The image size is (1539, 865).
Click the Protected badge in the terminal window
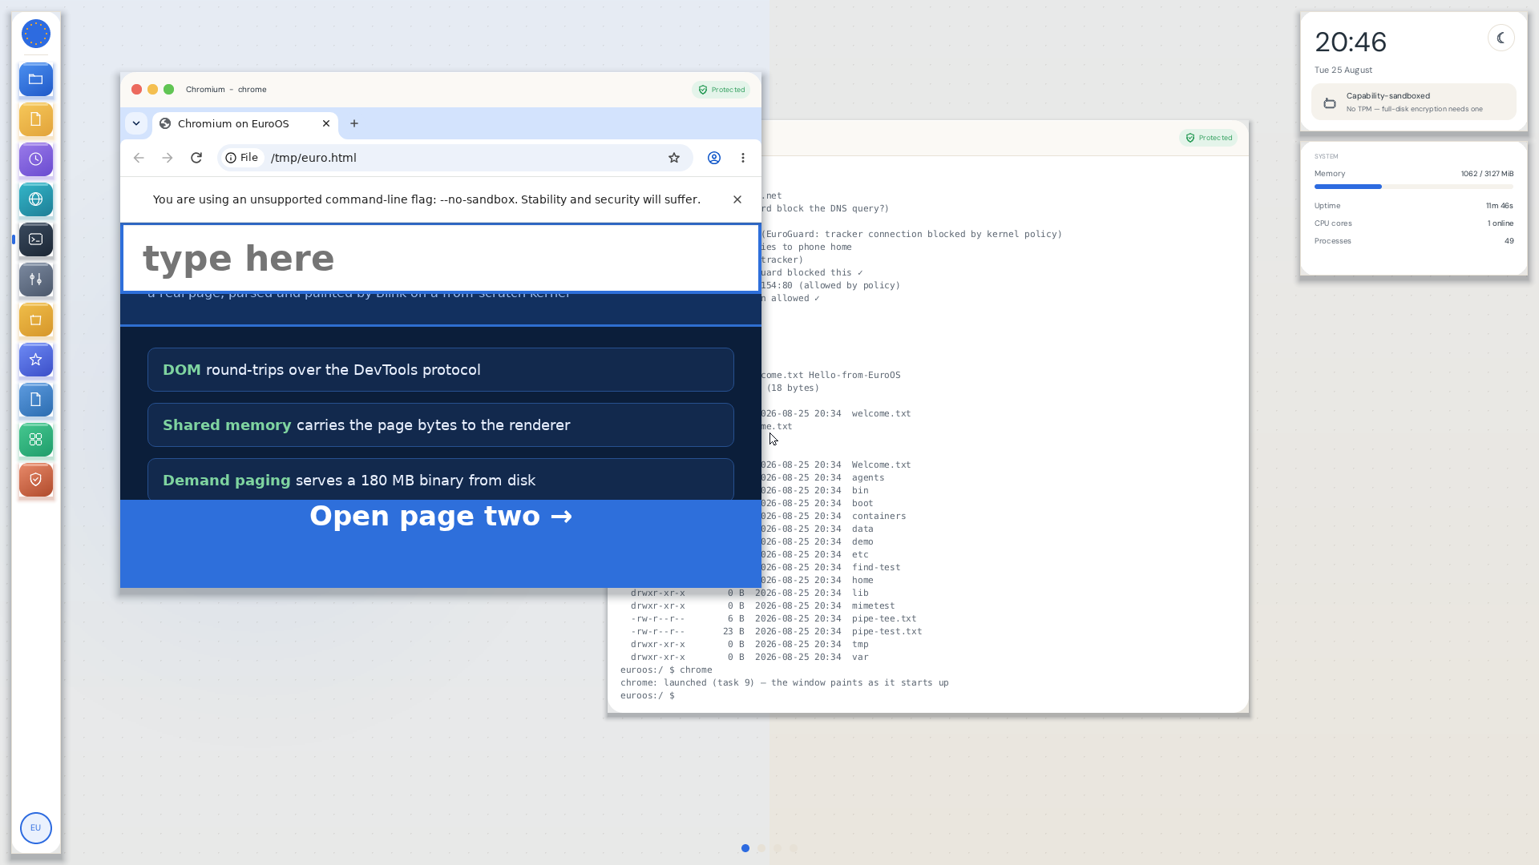(x=1209, y=138)
